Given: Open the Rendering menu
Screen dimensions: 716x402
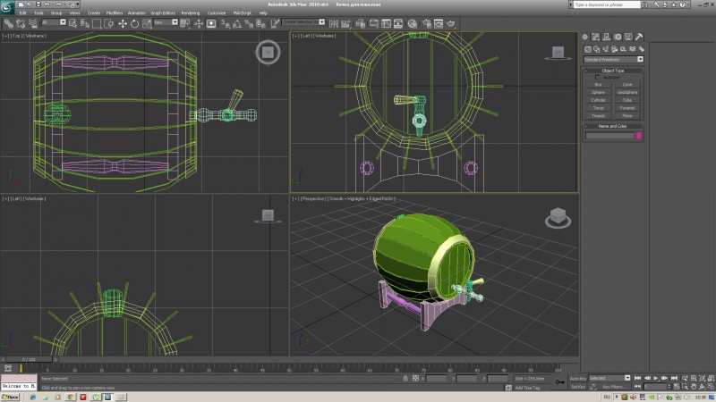Looking at the screenshot, I should [x=191, y=13].
